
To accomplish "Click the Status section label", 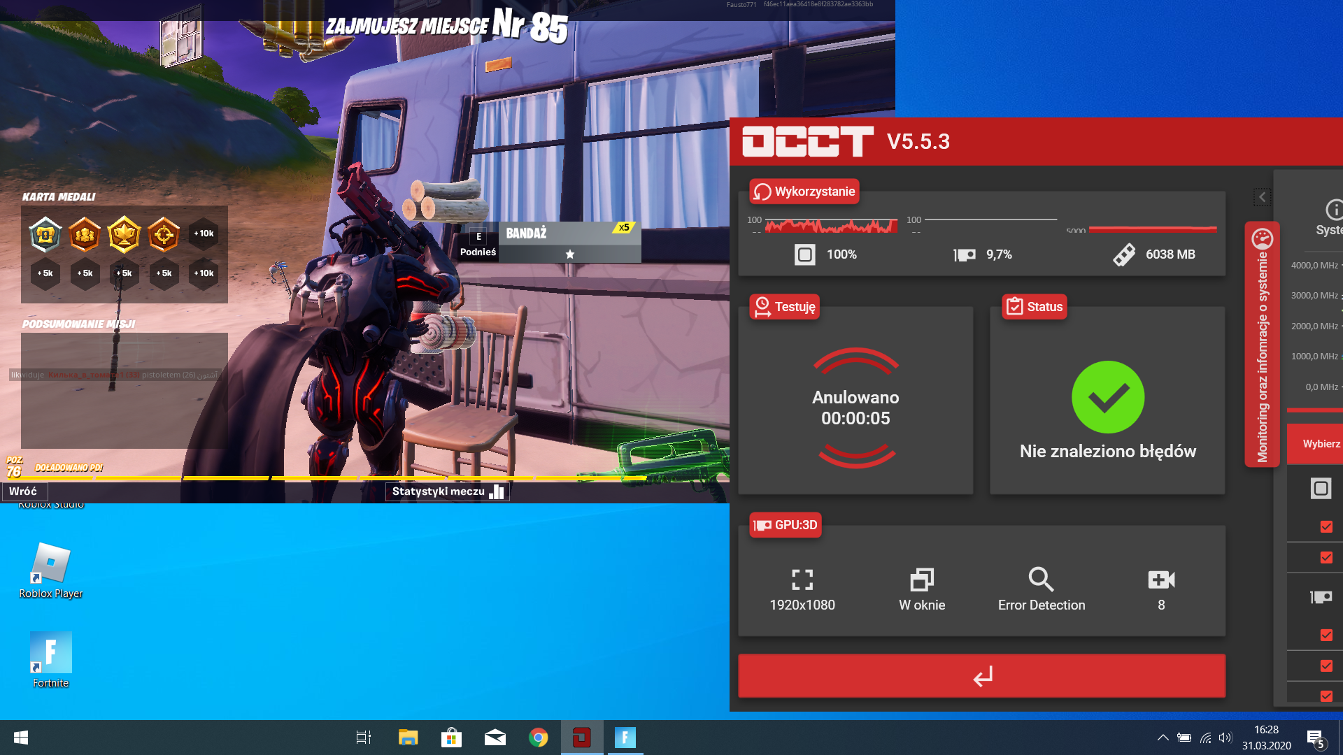I will click(x=1035, y=306).
